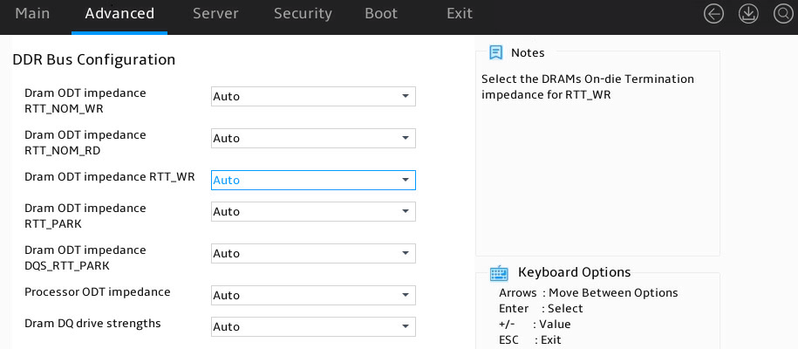Expand the RTT_WR Auto dropdown arrow
The image size is (798, 349).
(x=406, y=180)
